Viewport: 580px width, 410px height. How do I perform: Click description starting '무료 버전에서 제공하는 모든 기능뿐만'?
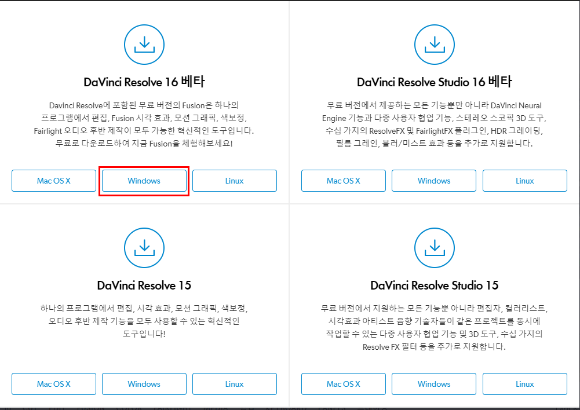point(434,125)
